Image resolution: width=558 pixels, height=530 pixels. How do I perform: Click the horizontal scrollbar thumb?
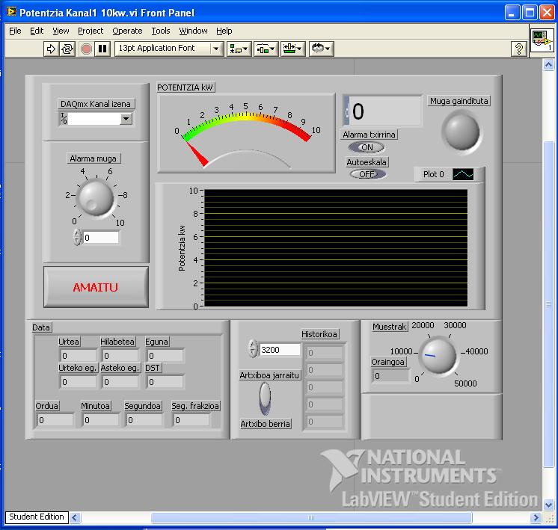[x=311, y=517]
